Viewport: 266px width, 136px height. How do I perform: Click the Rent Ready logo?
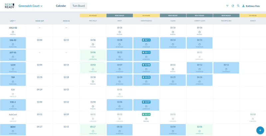point(9,6)
